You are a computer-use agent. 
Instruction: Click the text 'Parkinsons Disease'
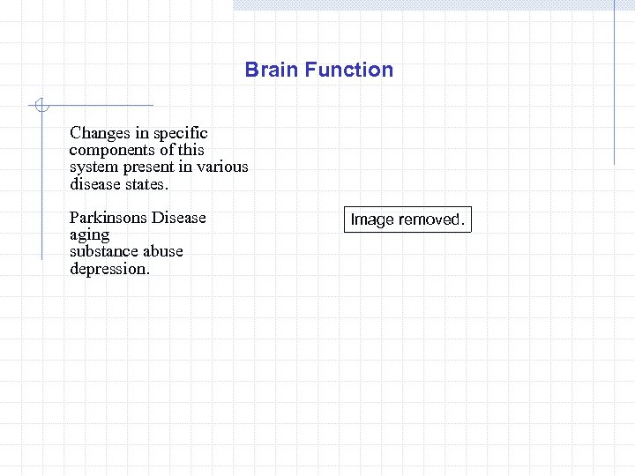click(138, 218)
